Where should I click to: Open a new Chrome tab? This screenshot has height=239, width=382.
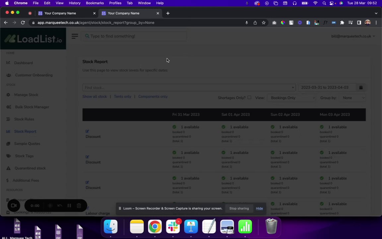tap(168, 13)
